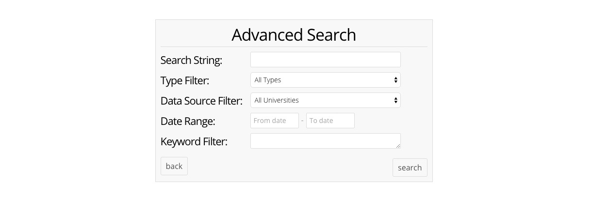Image resolution: width=608 pixels, height=199 pixels.
Task: Focus the To date field
Action: pyautogui.click(x=330, y=121)
